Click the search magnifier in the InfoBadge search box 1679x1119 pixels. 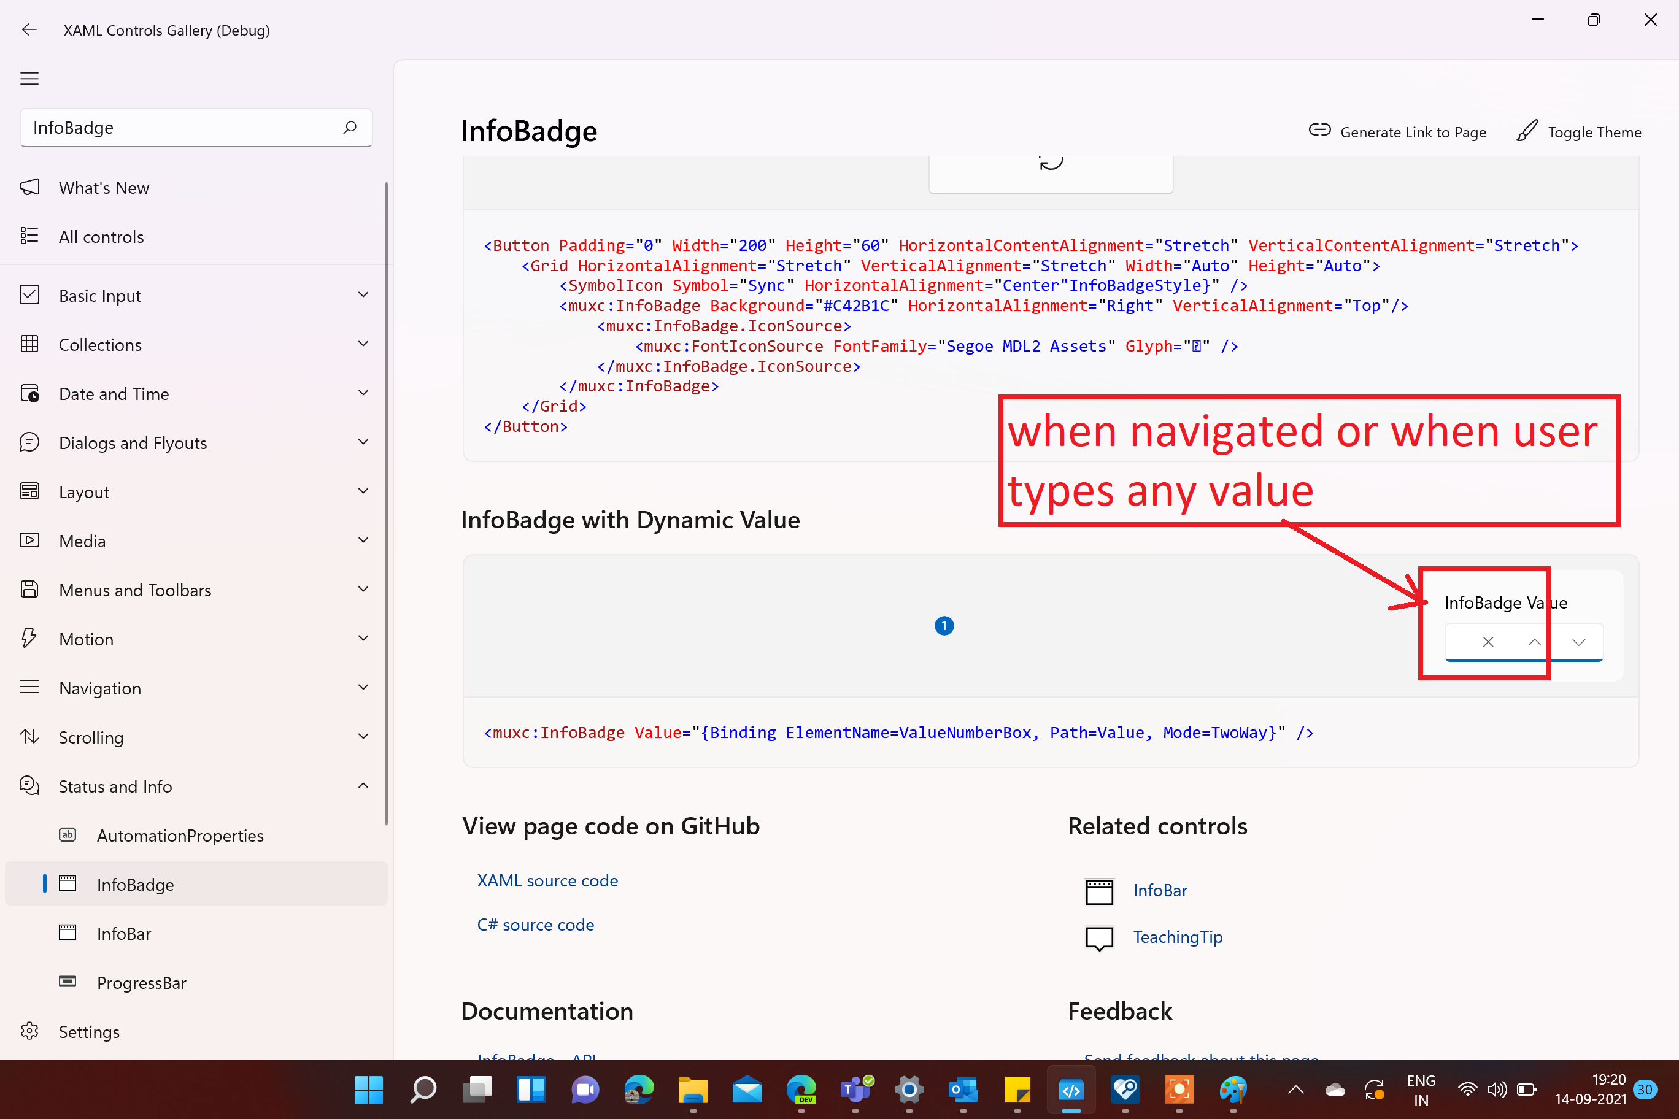(x=349, y=128)
